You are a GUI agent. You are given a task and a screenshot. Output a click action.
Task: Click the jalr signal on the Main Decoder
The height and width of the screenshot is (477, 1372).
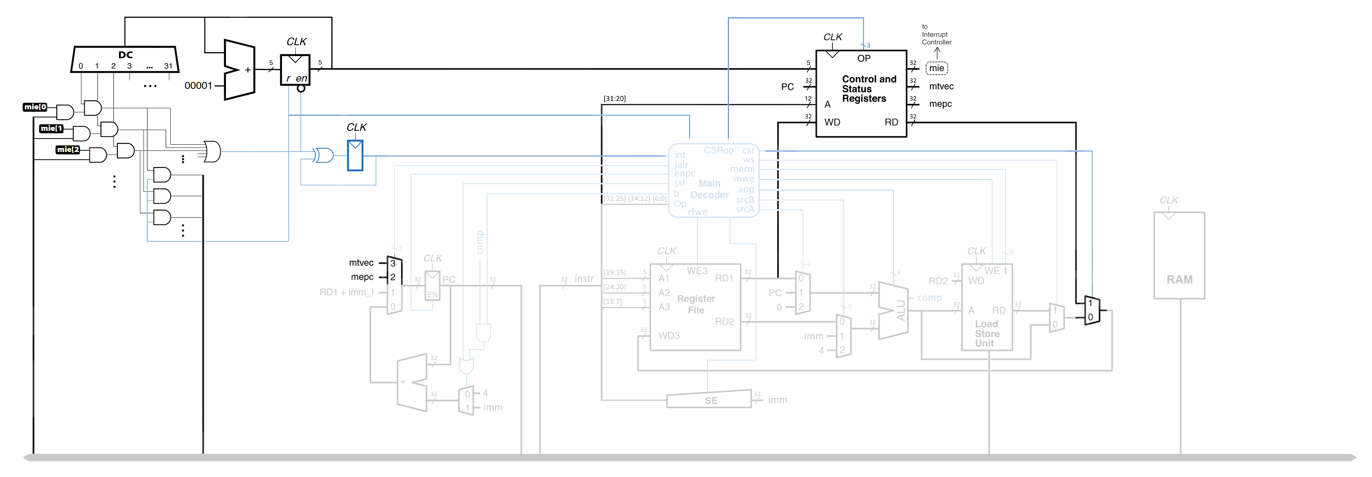(x=681, y=165)
